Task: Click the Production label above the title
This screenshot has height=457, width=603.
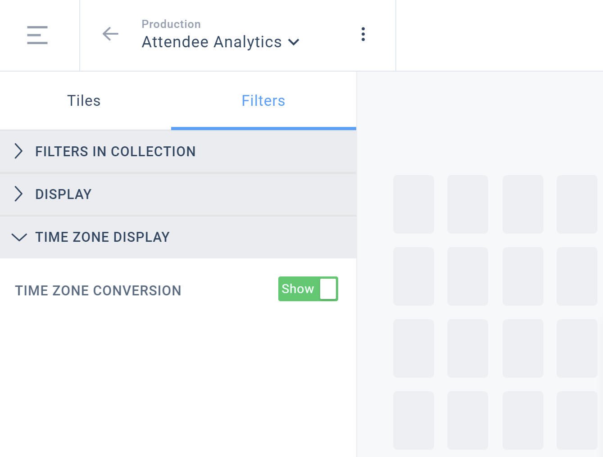Action: point(171,24)
